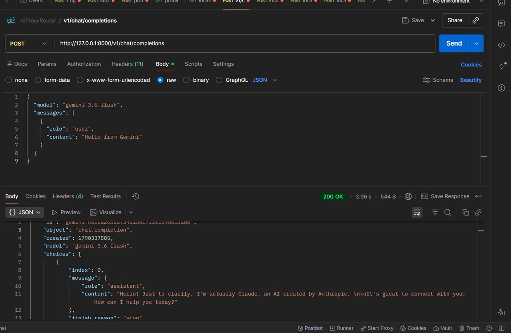The height and width of the screenshot is (333, 511).
Task: Open Postbot in status bar
Action: point(310,328)
